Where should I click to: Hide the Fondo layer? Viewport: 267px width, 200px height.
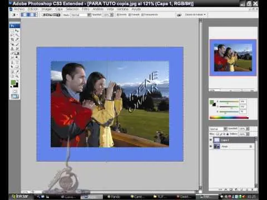(211, 146)
